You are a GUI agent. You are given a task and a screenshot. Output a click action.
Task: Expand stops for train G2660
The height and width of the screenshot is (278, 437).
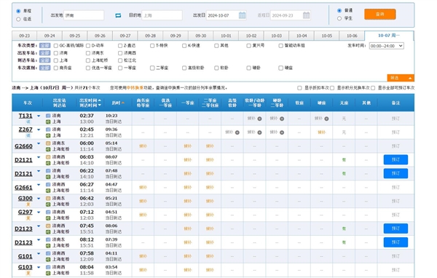tap(39, 143)
